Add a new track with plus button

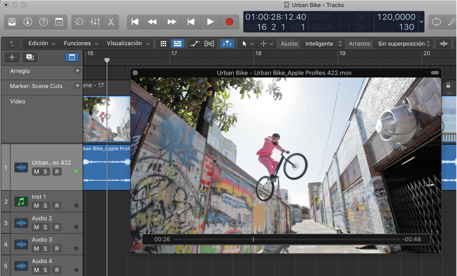pos(12,57)
